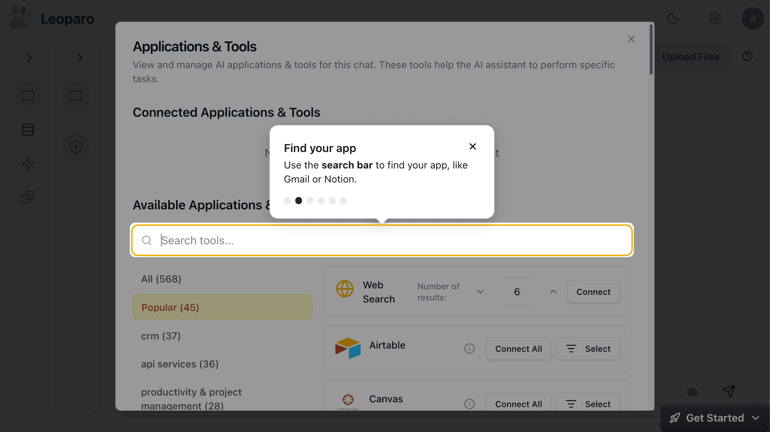
Task: Open help with the question mark icon
Action: coord(748,56)
